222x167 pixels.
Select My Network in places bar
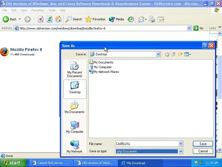tap(75, 147)
